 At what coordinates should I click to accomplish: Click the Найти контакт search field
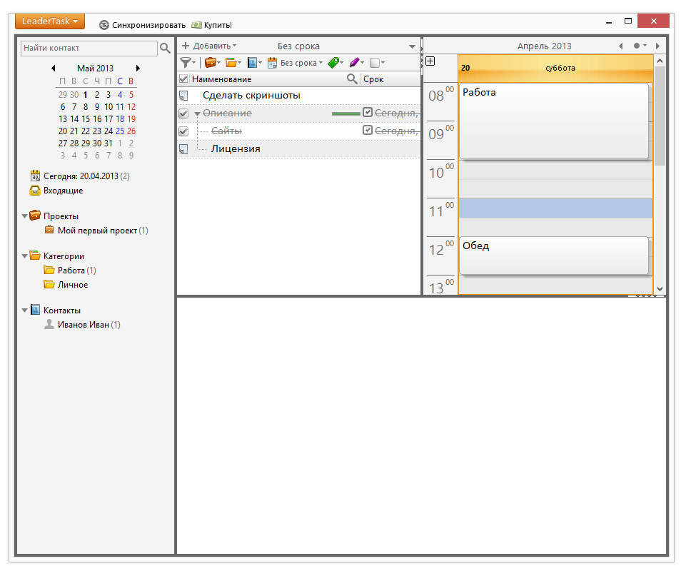point(89,49)
